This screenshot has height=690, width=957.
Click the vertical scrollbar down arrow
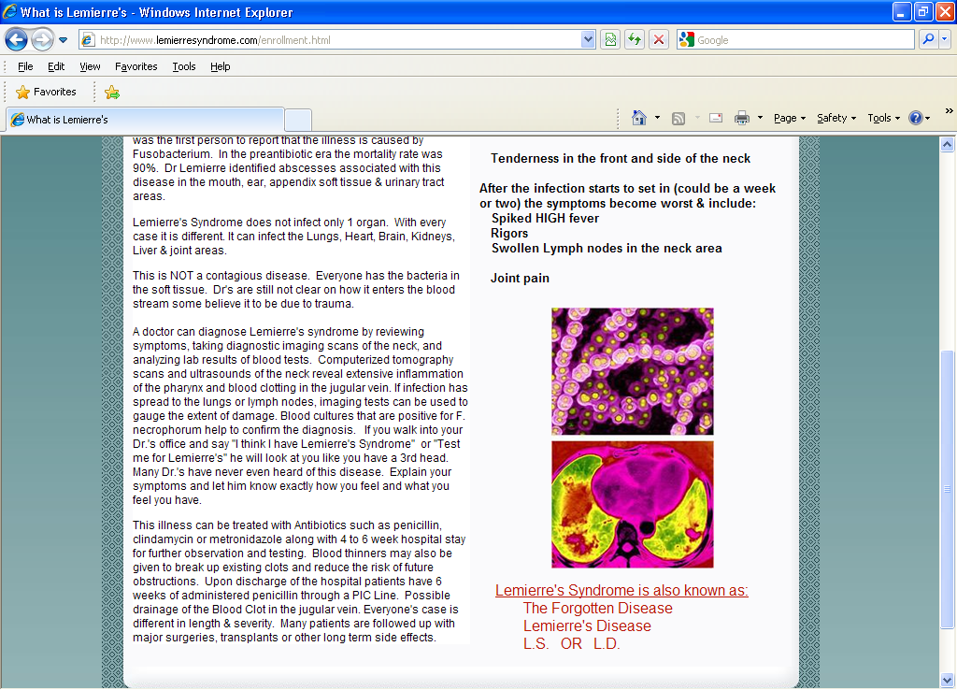947,680
